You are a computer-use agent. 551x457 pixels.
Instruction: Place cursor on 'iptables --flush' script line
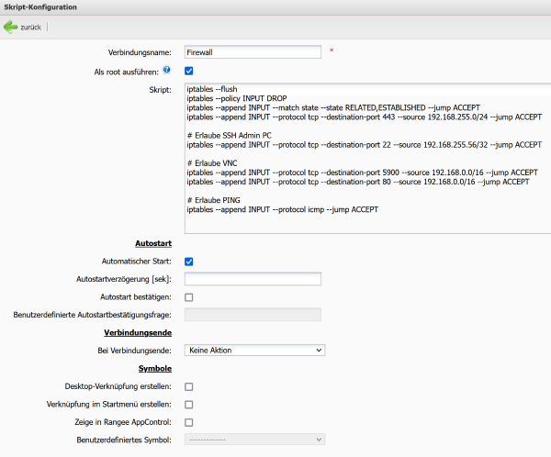point(211,89)
